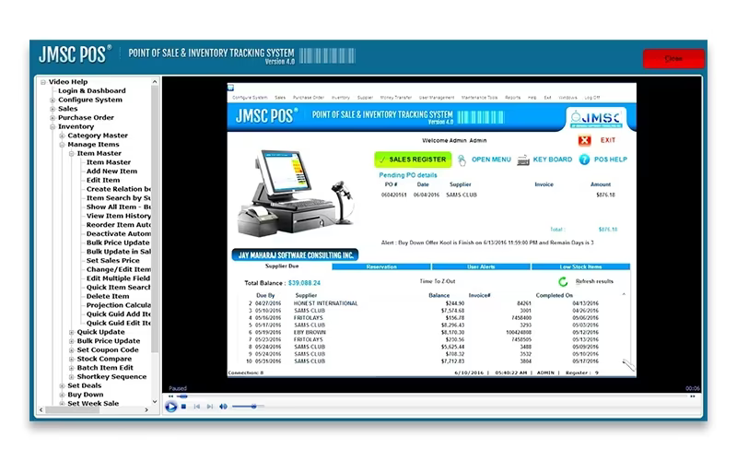This screenshot has height=461, width=737.
Task: Open the Projection Calcula topic
Action: pyautogui.click(x=119, y=305)
